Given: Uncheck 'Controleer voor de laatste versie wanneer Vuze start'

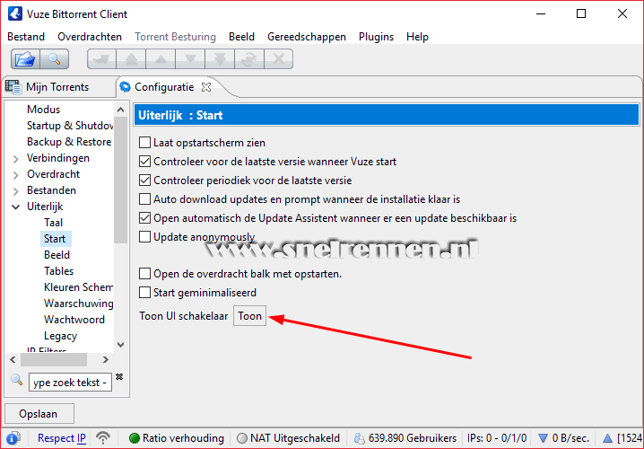Looking at the screenshot, I should 144,162.
